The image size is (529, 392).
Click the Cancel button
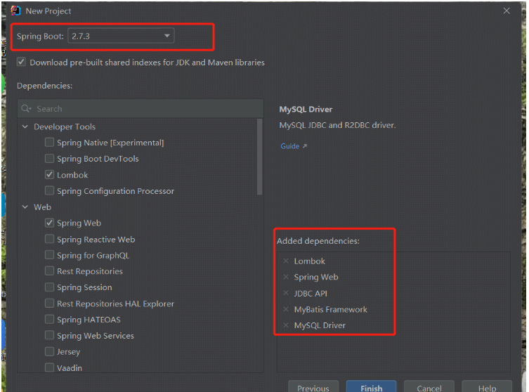click(429, 387)
